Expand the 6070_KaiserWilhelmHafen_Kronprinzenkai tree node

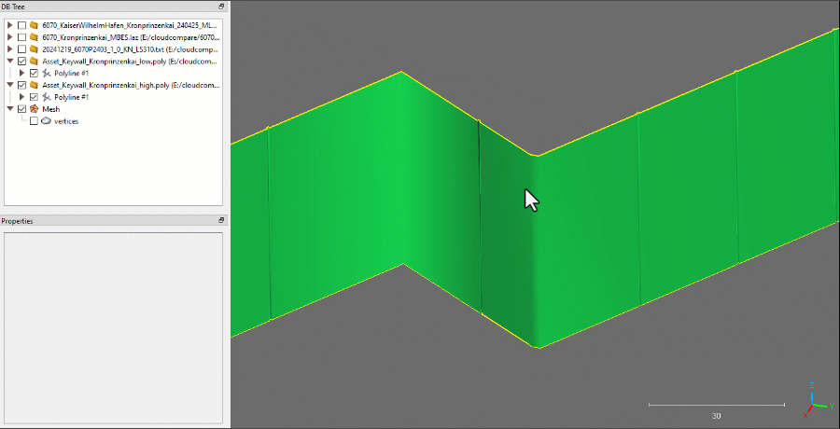[9, 25]
